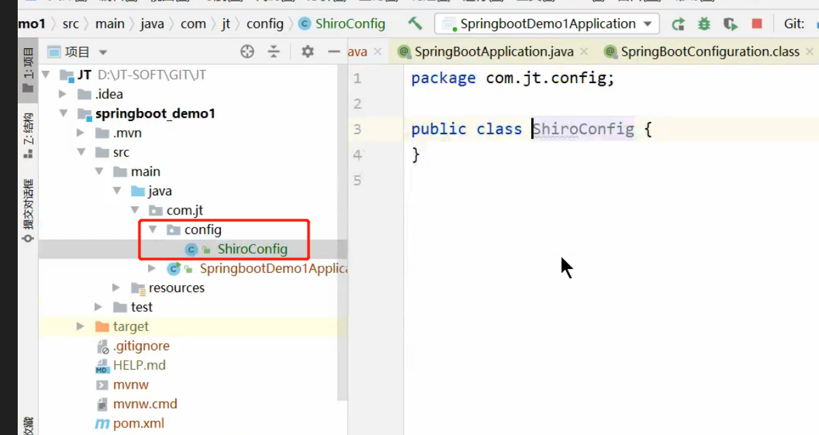Select the mvnw.cmd file

tap(145, 404)
